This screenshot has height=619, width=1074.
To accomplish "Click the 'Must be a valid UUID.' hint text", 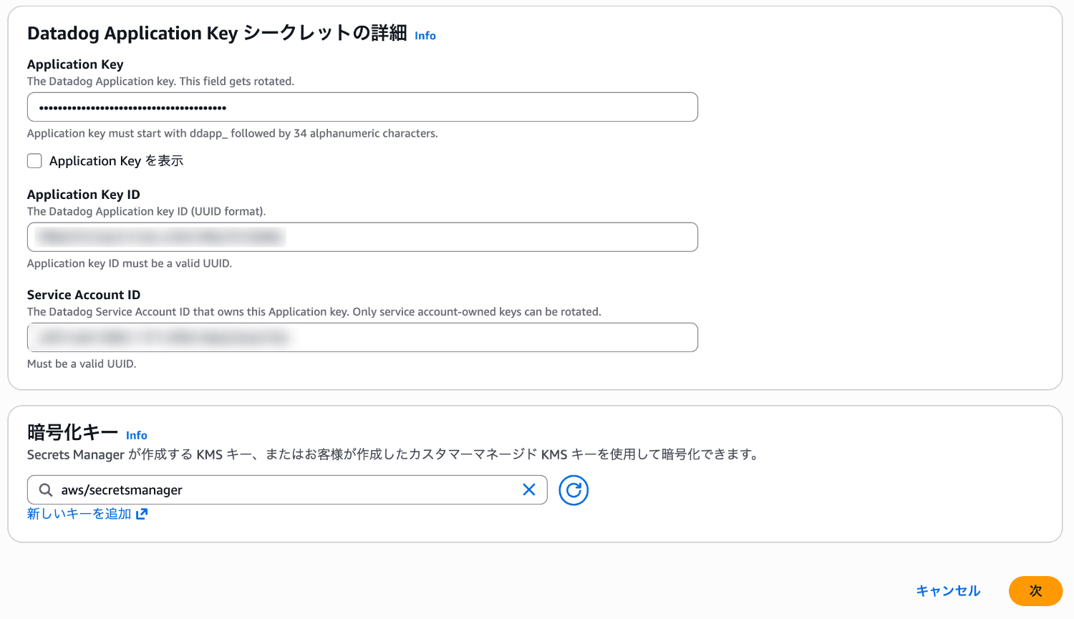I will 82,364.
